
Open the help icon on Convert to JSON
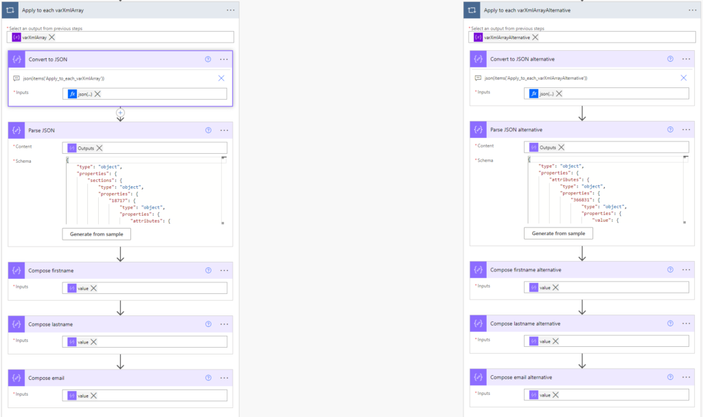[207, 59]
